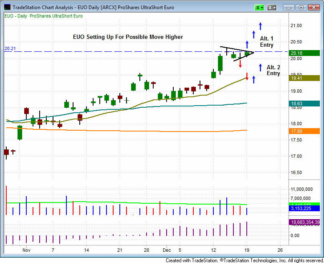324x263 pixels.
Task: Click the 16.50 price axis label
Action: pos(296,173)
